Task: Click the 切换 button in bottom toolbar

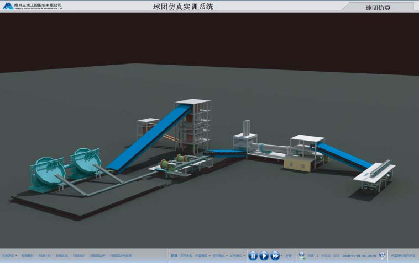Action: 174,256
